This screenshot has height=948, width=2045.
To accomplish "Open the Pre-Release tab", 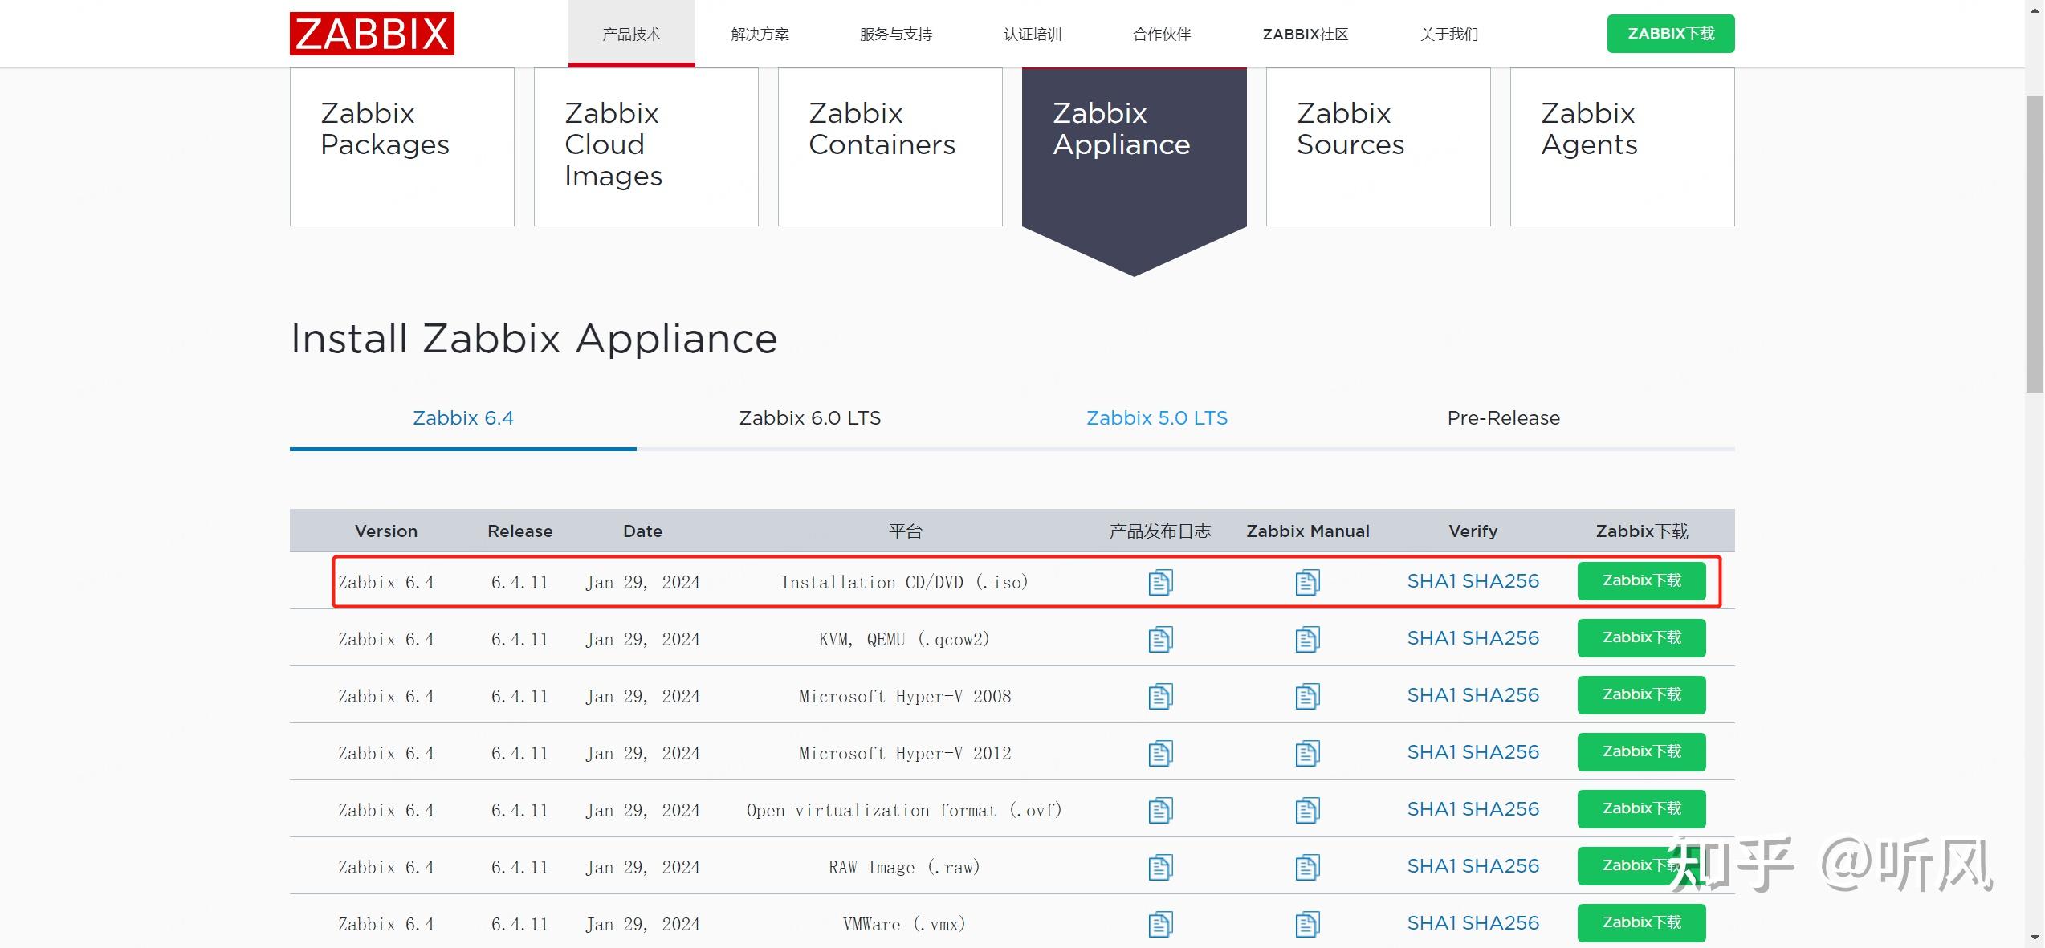I will pyautogui.click(x=1503, y=417).
